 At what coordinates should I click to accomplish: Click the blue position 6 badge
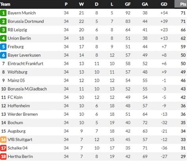(3, 55)
